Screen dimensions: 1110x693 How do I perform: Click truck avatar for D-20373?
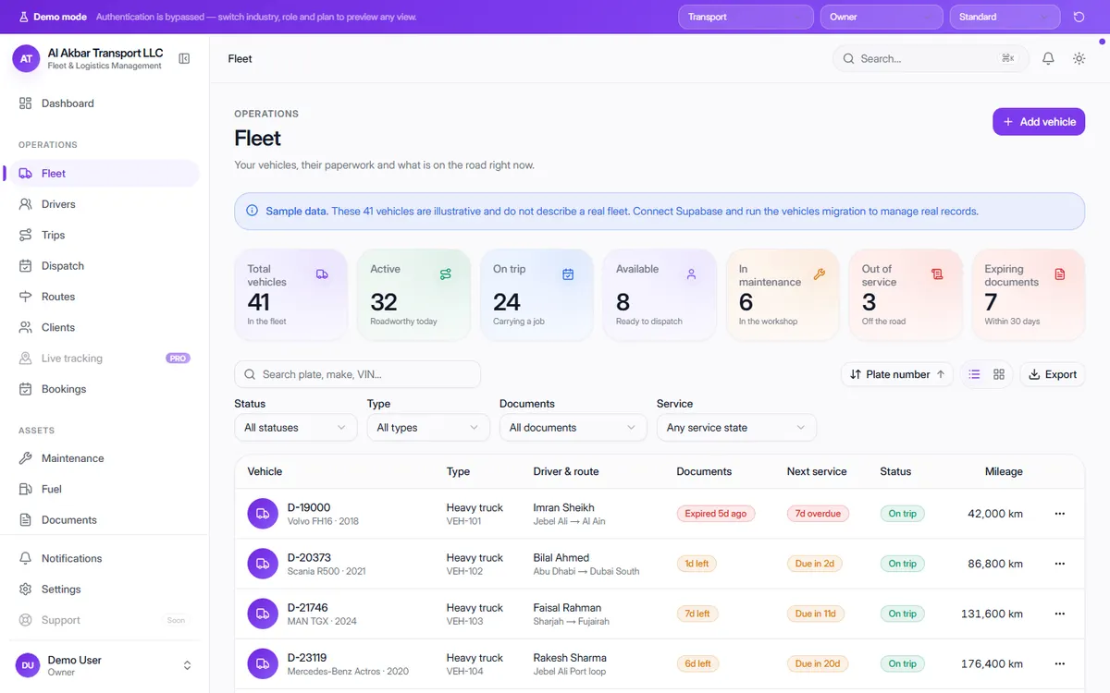click(263, 564)
